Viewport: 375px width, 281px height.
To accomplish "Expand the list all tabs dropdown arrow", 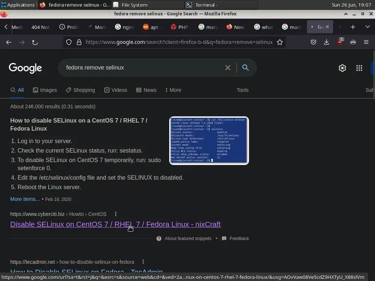I will pyautogui.click(x=368, y=27).
